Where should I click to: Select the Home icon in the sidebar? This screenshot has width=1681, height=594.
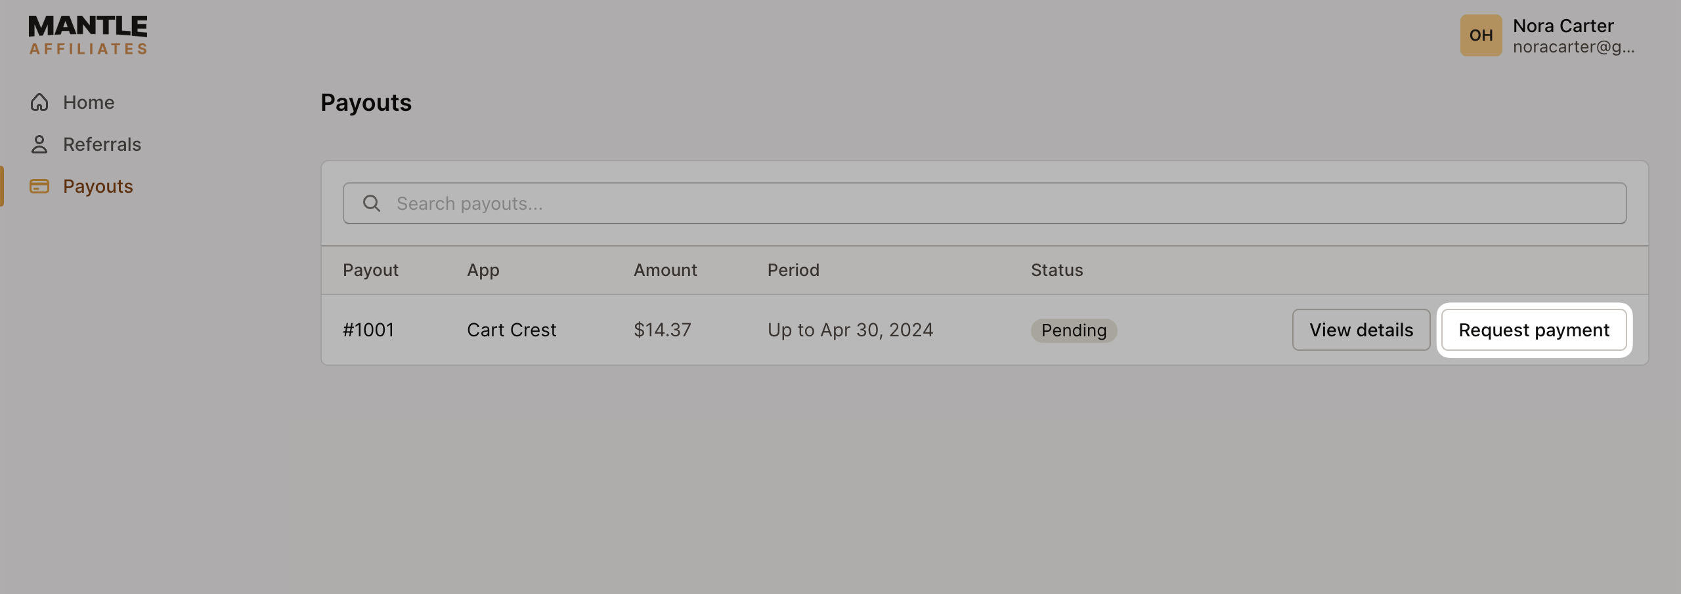(x=39, y=102)
